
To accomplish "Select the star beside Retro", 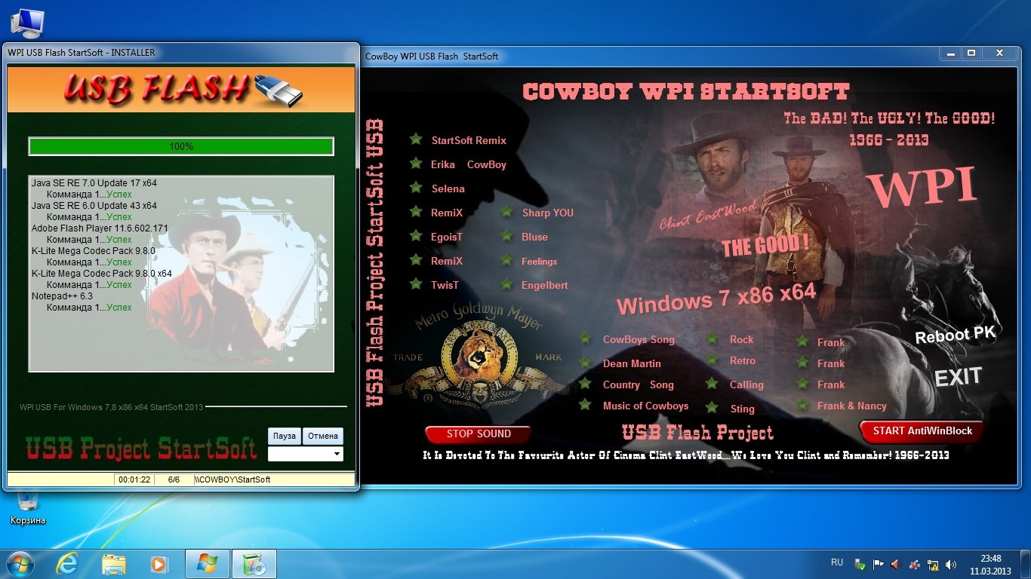I will (x=712, y=361).
